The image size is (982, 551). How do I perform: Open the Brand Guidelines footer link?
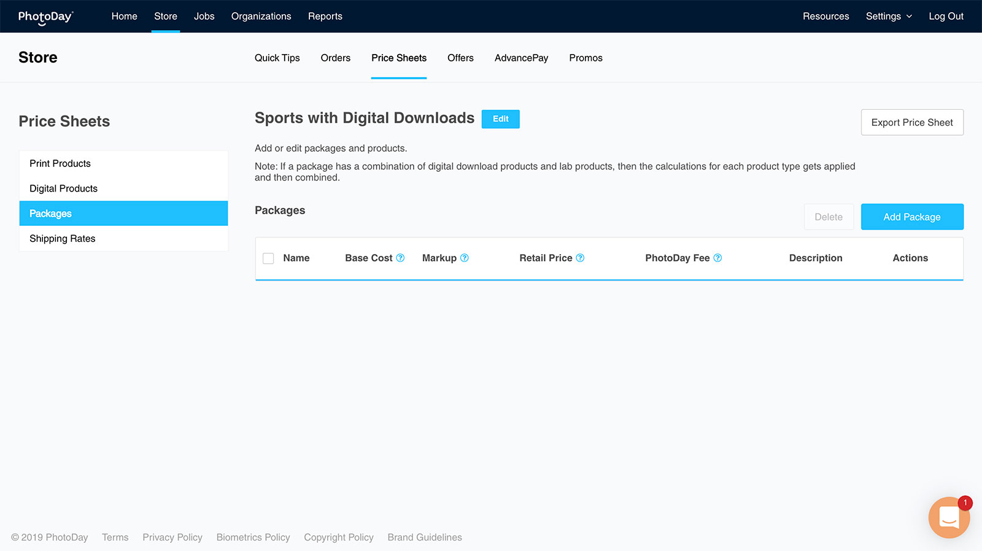(425, 538)
